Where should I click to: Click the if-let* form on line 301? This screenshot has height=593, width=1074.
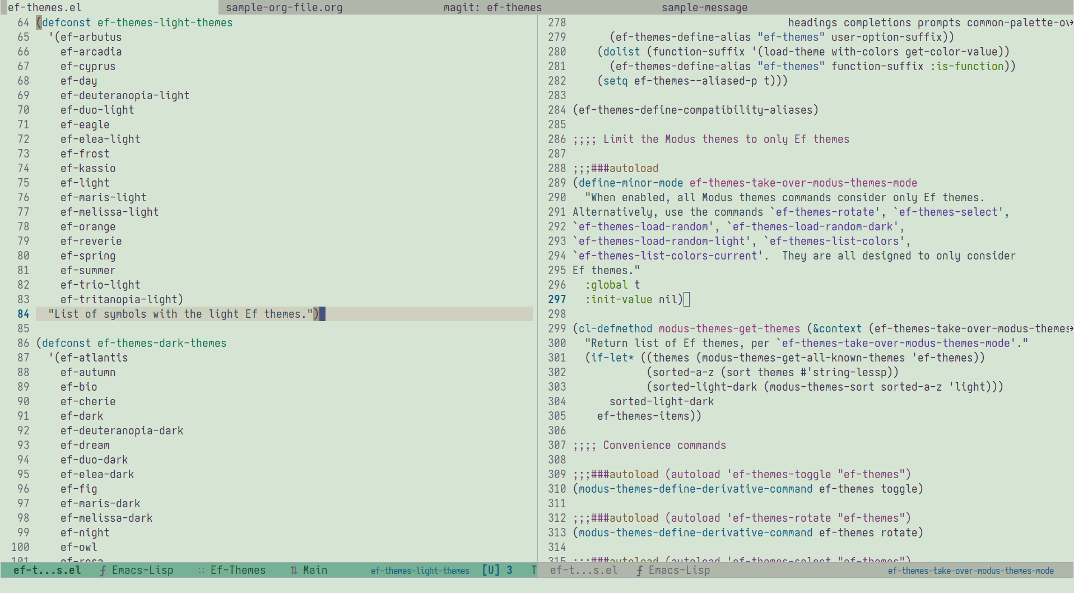[x=612, y=358]
